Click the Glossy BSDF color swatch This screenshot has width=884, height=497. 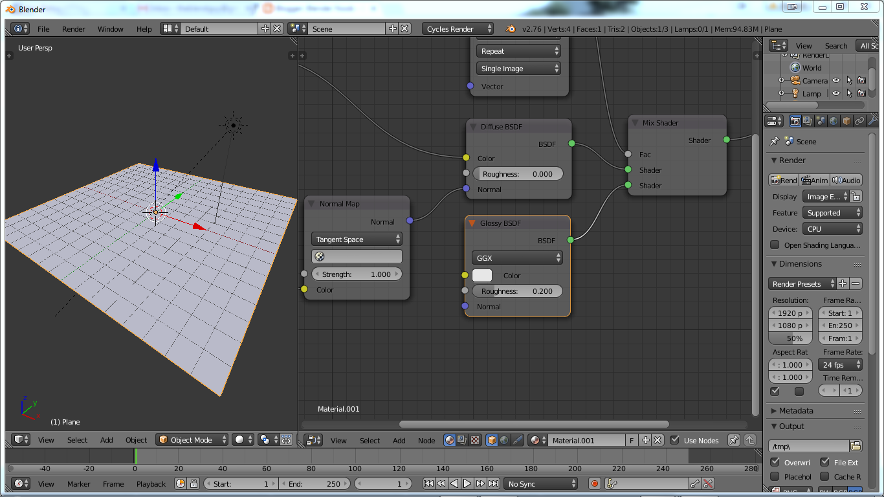pos(482,276)
